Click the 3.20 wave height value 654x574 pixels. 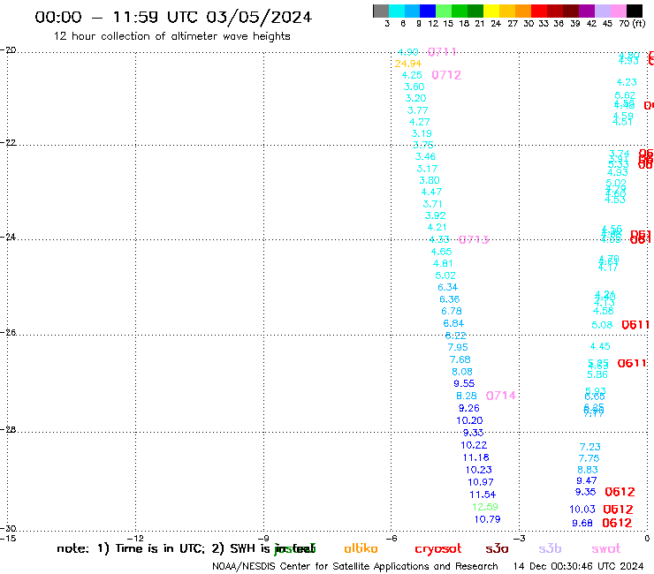point(416,98)
